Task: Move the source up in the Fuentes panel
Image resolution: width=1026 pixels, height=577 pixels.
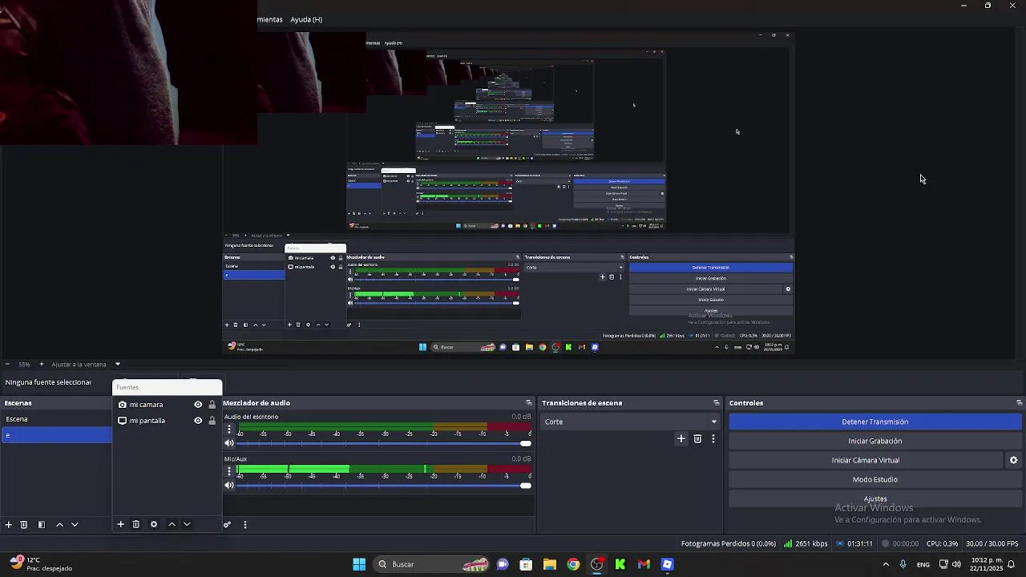Action: coord(172,524)
